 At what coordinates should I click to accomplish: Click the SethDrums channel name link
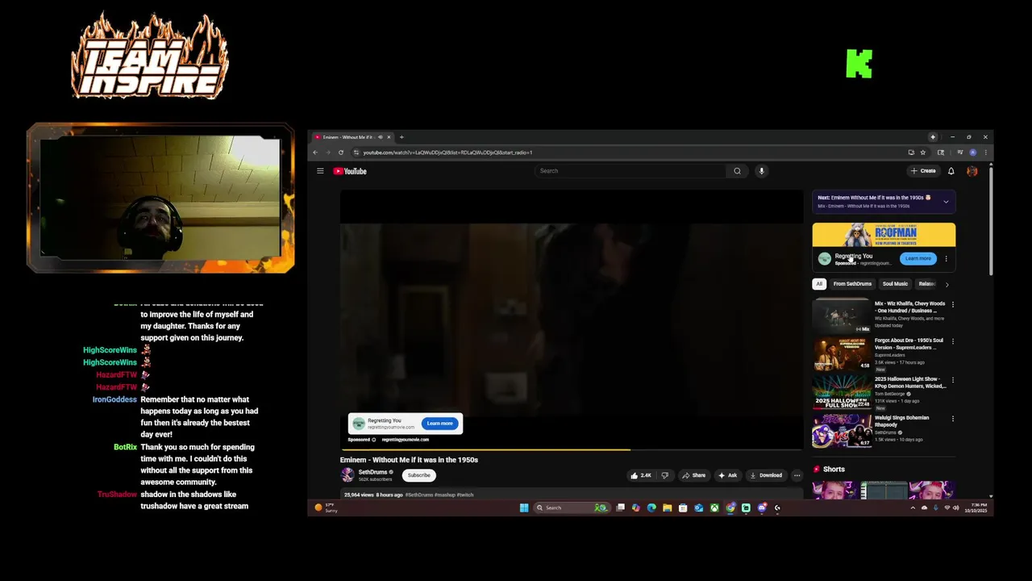pos(372,472)
